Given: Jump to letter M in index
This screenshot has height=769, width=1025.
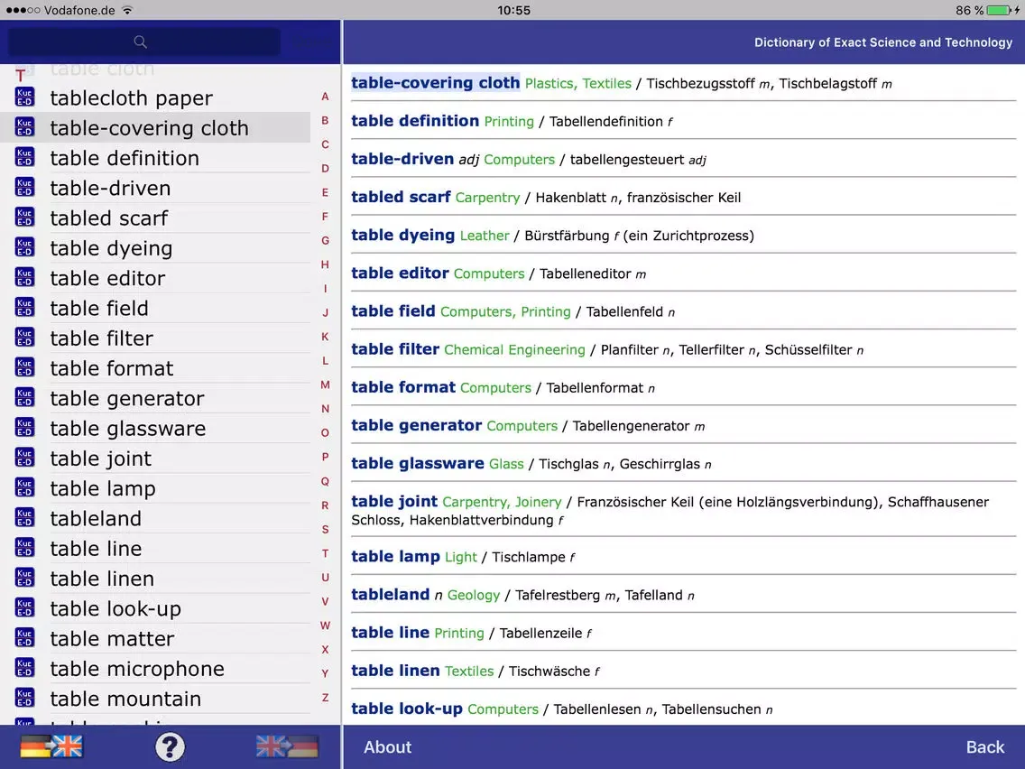Looking at the screenshot, I should pyautogui.click(x=325, y=385).
